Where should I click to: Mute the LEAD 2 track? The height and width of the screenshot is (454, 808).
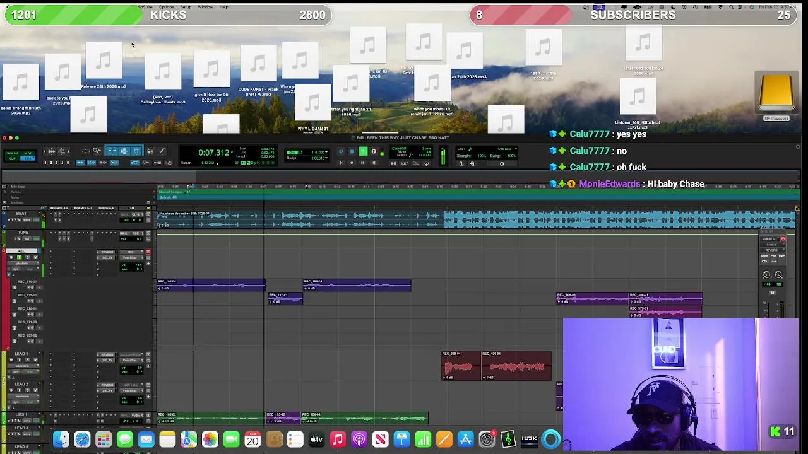tap(36, 390)
